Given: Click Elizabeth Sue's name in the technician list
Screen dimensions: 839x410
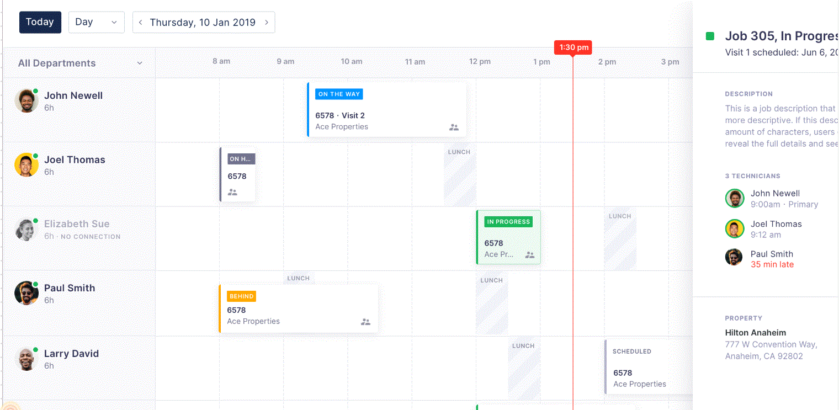Looking at the screenshot, I should 77,224.
